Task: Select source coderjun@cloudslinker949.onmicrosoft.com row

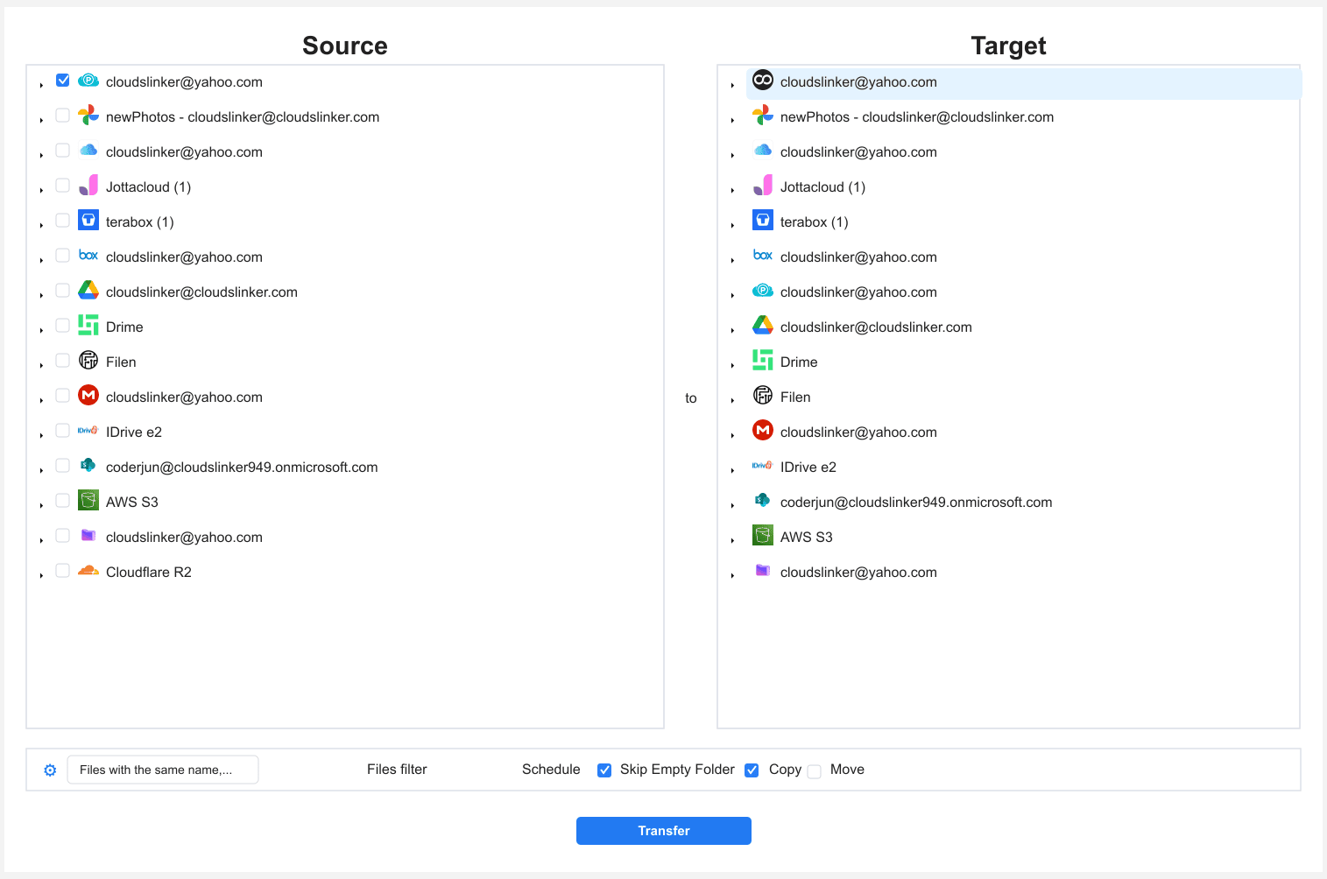Action: click(x=242, y=467)
